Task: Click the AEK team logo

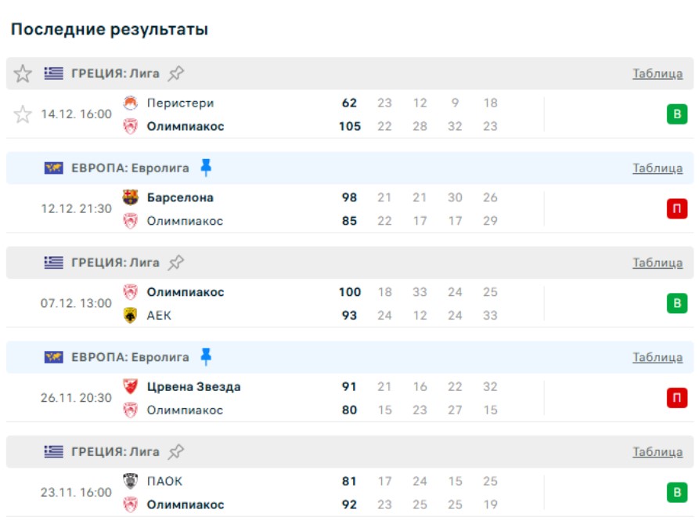Action: point(131,316)
